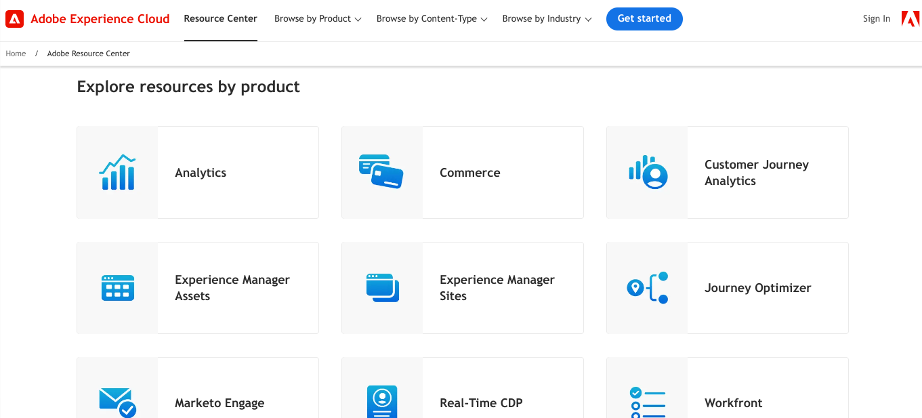Open the Commerce product label
This screenshot has height=418, width=922.
pyautogui.click(x=470, y=173)
